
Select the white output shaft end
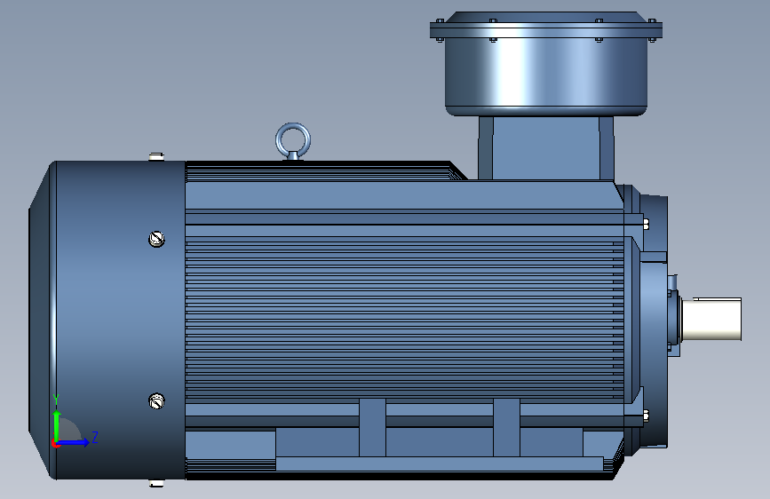coord(712,319)
